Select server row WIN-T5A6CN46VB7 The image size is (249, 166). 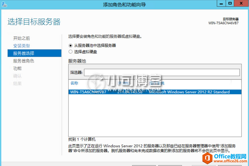coord(155,92)
